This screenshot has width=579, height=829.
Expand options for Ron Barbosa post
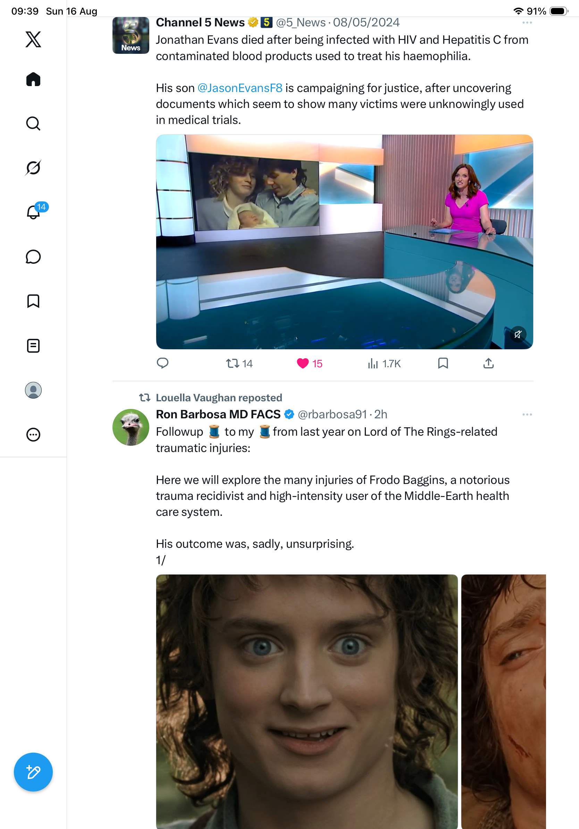tap(527, 414)
